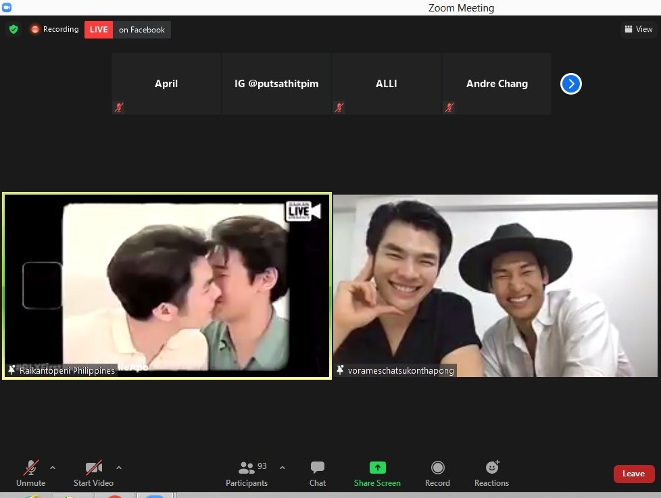This screenshot has height=498, width=661.
Task: Click Share Screen button
Action: 377,474
